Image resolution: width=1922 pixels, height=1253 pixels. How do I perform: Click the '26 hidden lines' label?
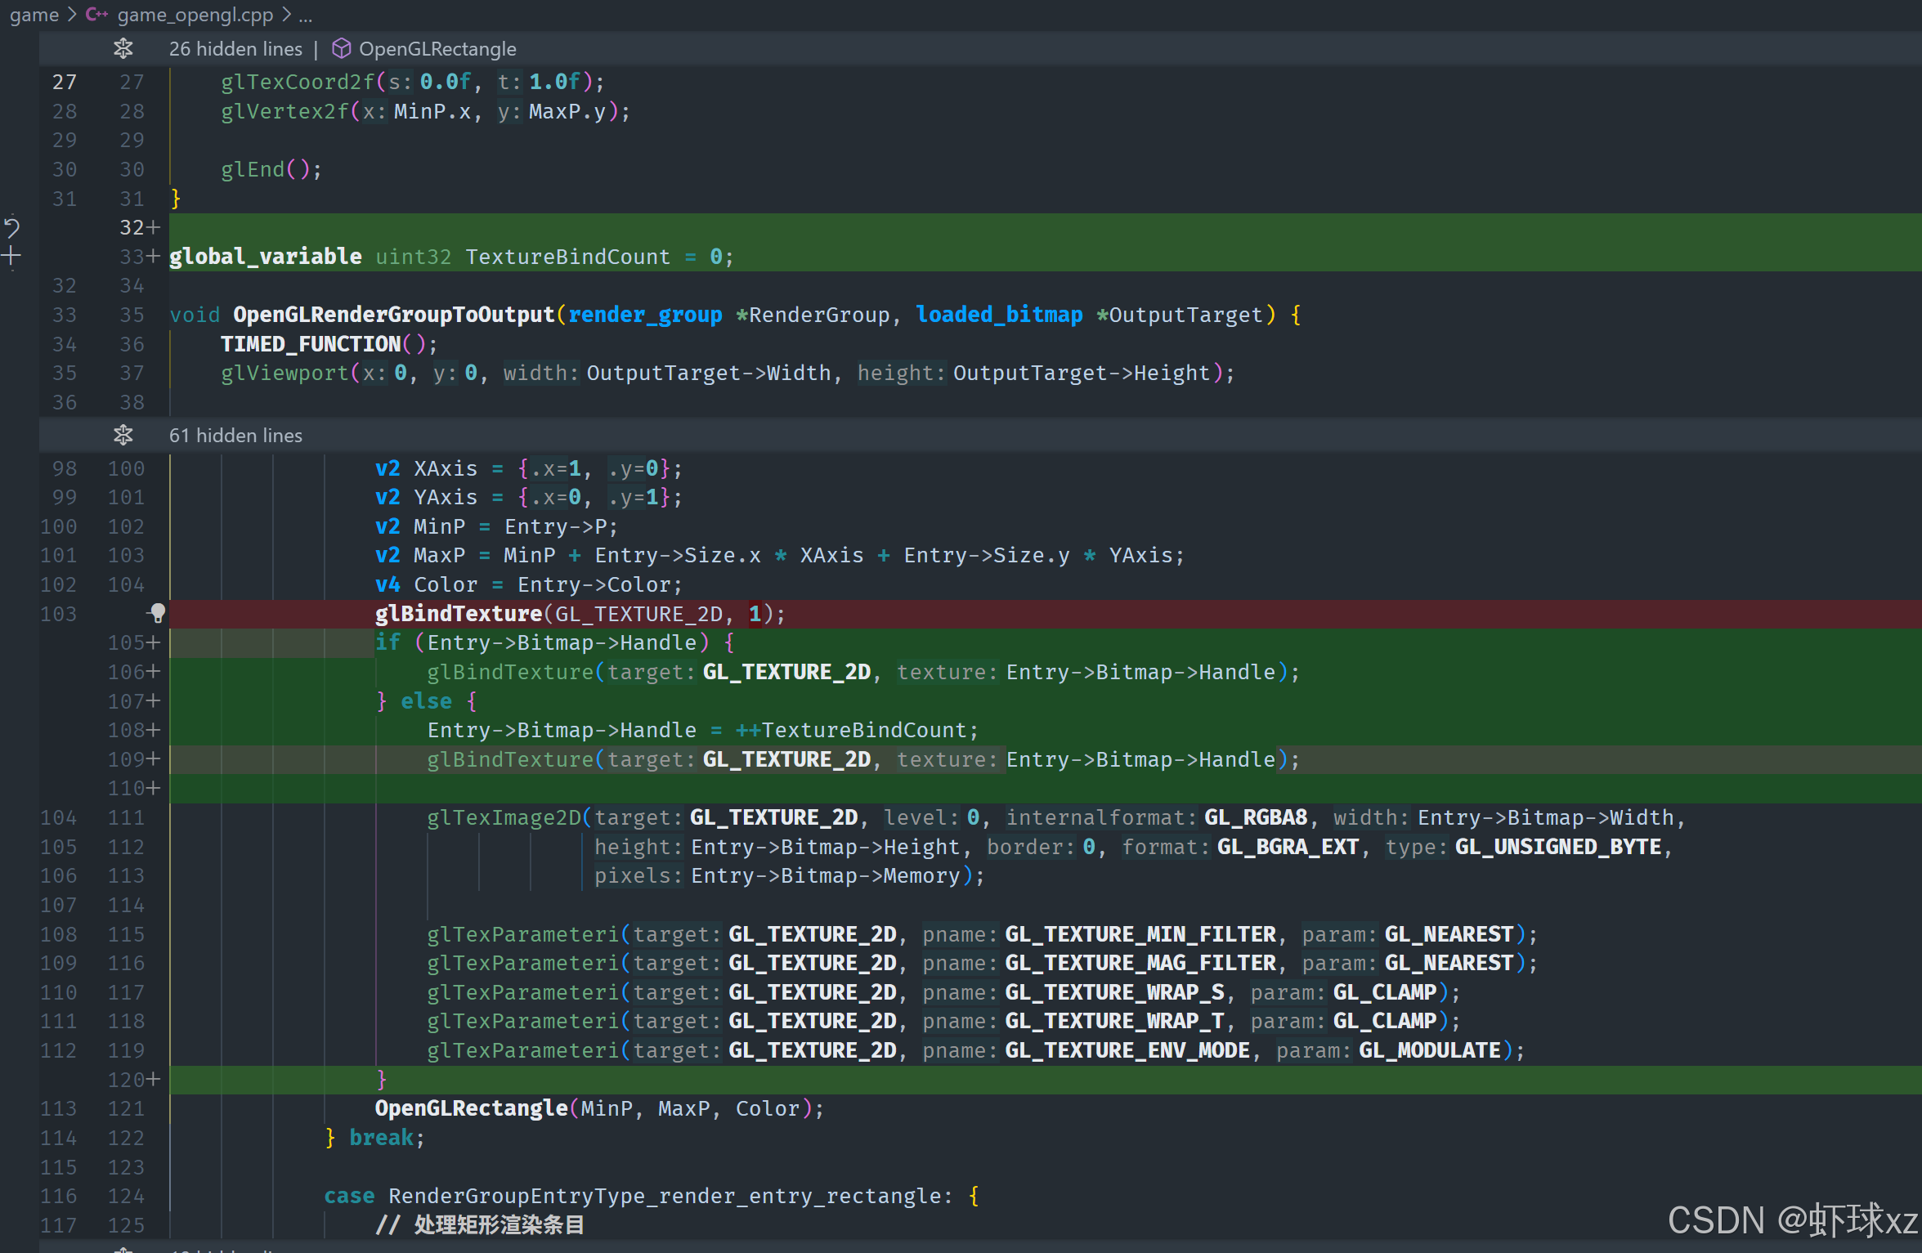[235, 49]
